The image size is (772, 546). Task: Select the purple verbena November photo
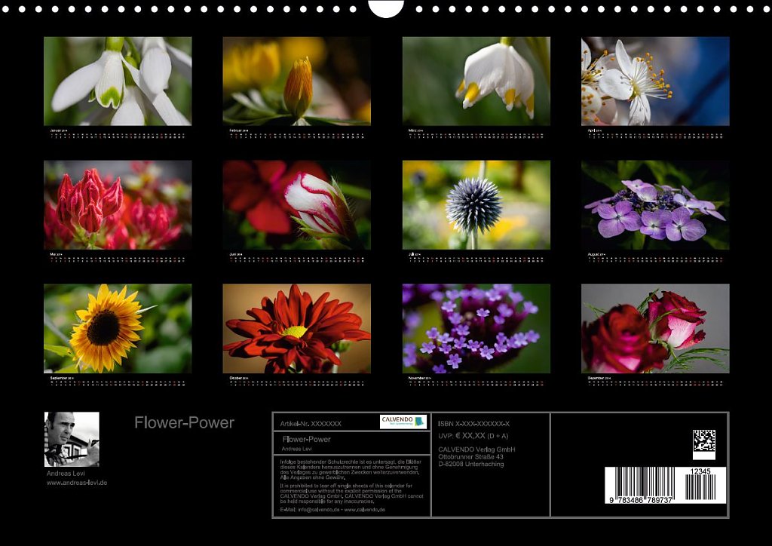[x=476, y=328]
